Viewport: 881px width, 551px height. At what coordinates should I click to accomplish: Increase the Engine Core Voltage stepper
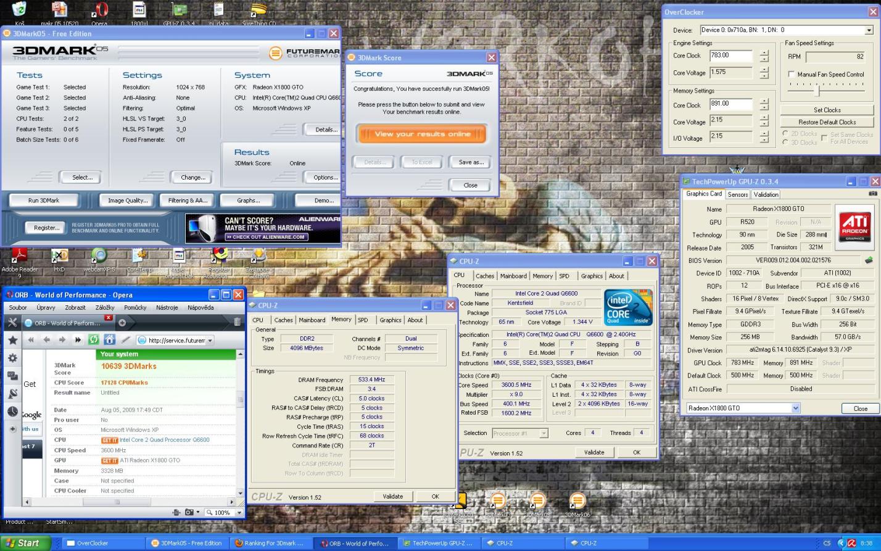click(764, 70)
